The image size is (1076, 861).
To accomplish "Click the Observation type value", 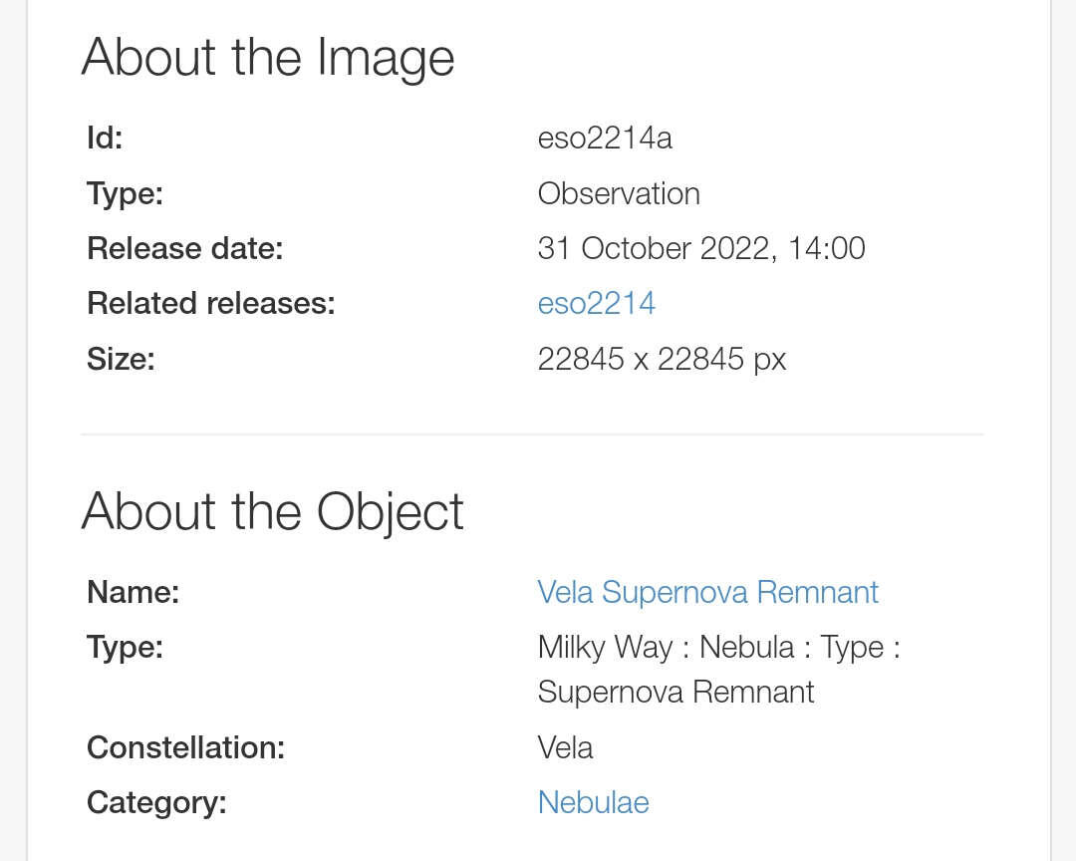I will [619, 193].
